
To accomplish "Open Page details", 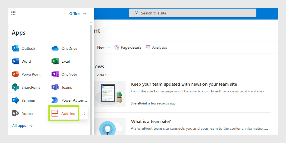I will 128,47.
